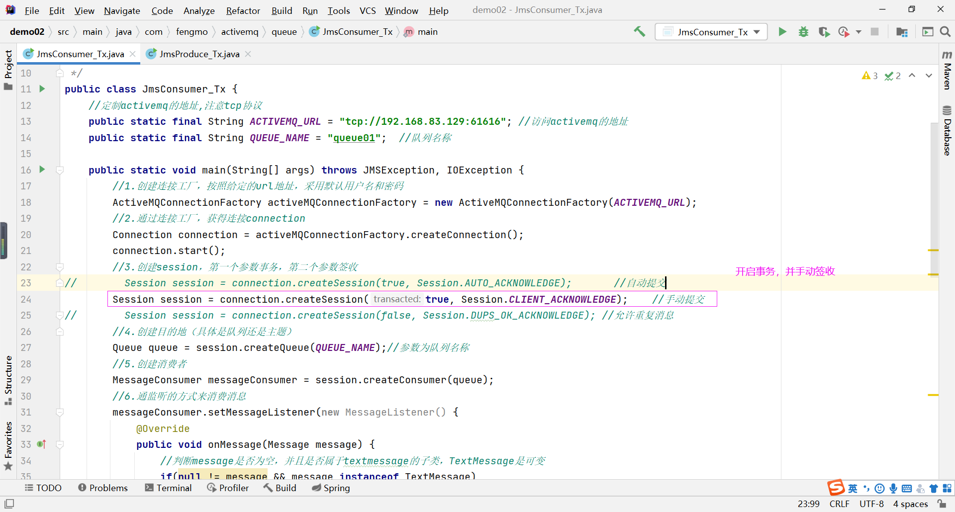The image size is (955, 512).
Task: Collapse the main method fold at line 16
Action: click(x=60, y=170)
